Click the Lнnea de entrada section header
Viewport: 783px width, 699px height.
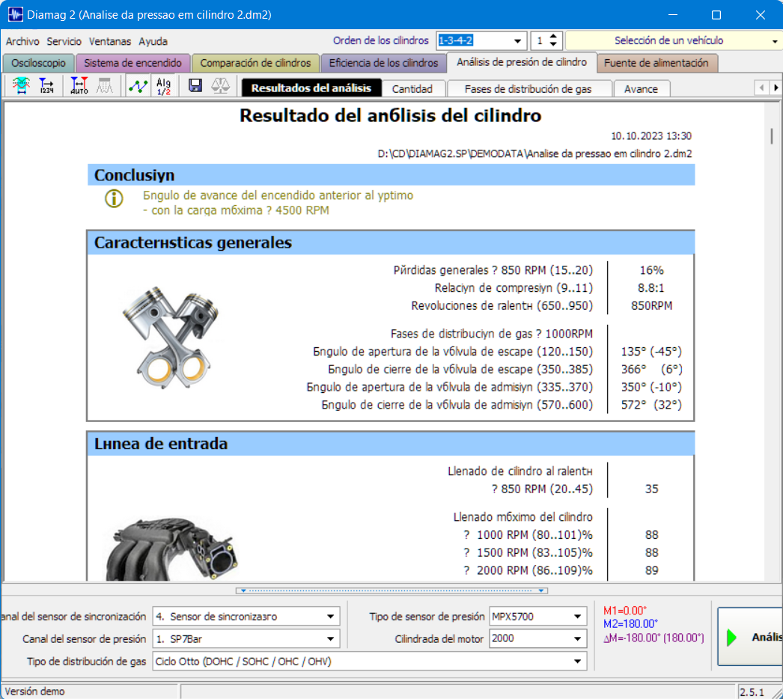[391, 444]
